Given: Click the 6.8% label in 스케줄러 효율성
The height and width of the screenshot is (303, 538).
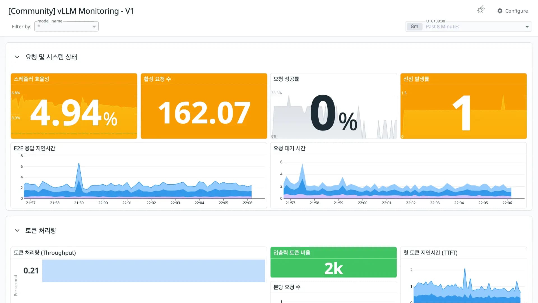Looking at the screenshot, I should (16, 93).
